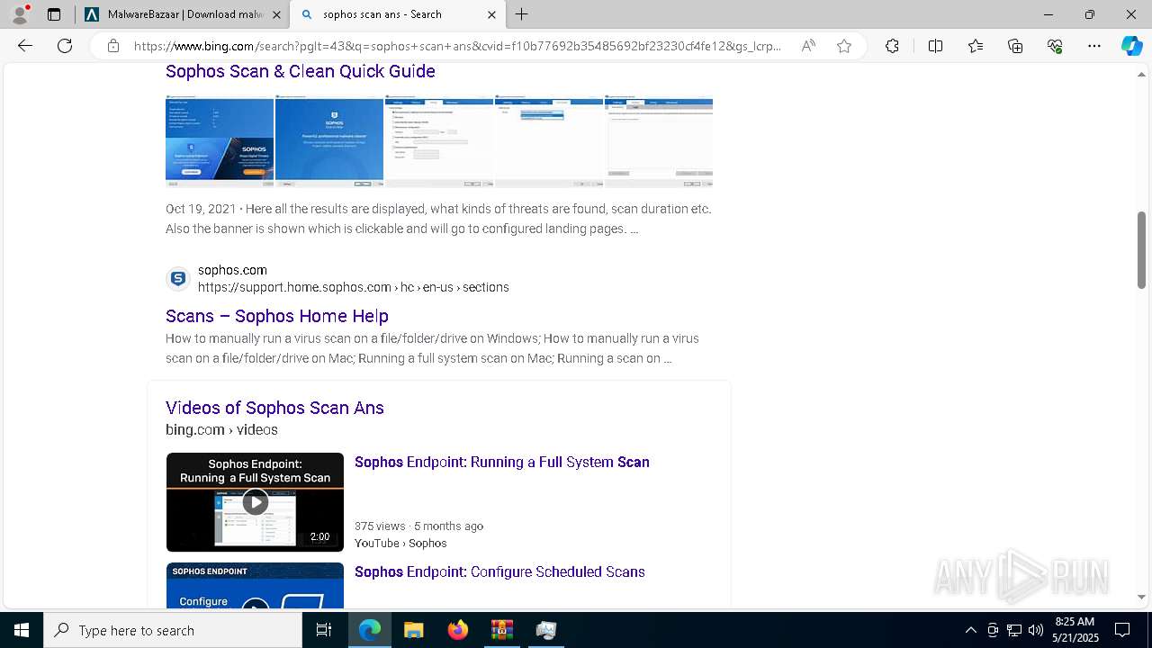Open the notification center icon
Viewport: 1152px width, 648px height.
coord(1123,630)
